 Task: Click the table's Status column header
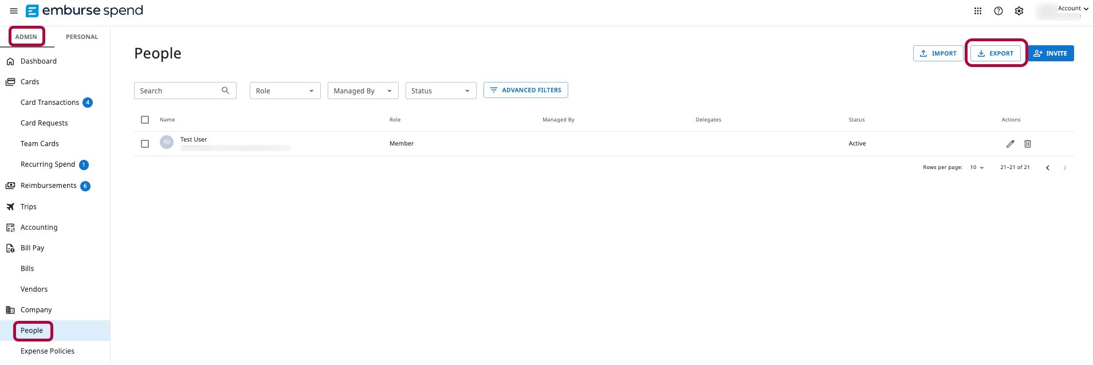click(856, 120)
